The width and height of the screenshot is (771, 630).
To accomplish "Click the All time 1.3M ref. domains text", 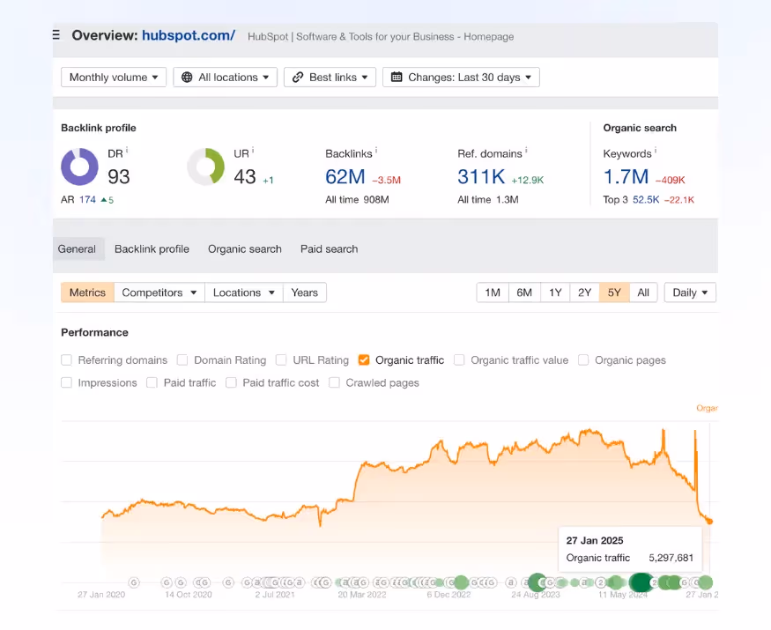I will pos(488,200).
